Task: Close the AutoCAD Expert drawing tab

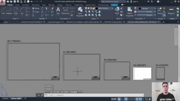Action: (x=63, y=22)
